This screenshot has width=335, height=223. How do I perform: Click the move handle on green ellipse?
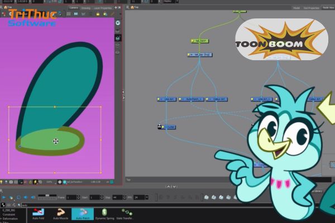(x=56, y=141)
